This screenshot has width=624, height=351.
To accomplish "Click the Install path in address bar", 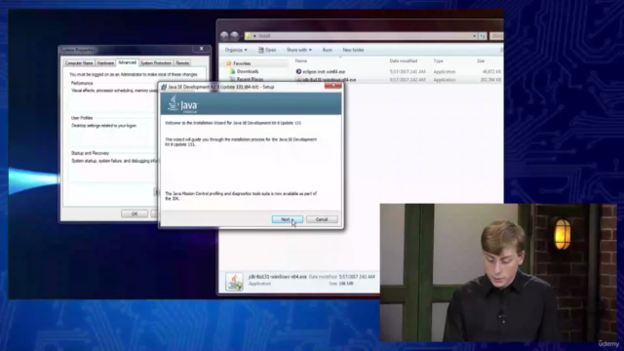I will coord(264,36).
